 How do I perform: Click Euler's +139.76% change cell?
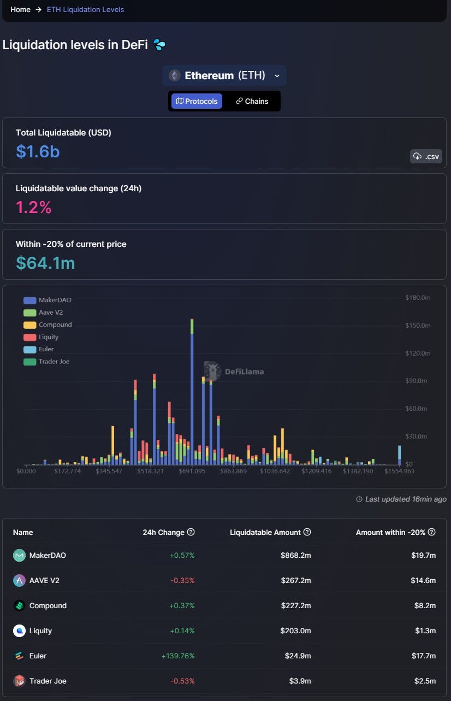pos(177,656)
